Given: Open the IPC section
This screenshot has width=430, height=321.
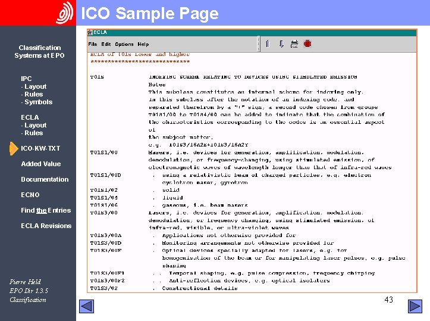Looking at the screenshot, I should pyautogui.click(x=26, y=79).
